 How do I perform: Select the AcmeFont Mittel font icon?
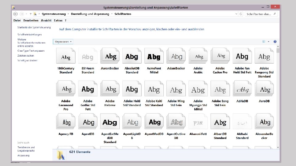coord(154,56)
